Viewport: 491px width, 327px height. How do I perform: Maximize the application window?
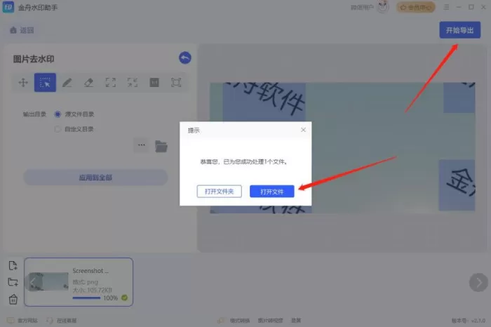(x=471, y=7)
